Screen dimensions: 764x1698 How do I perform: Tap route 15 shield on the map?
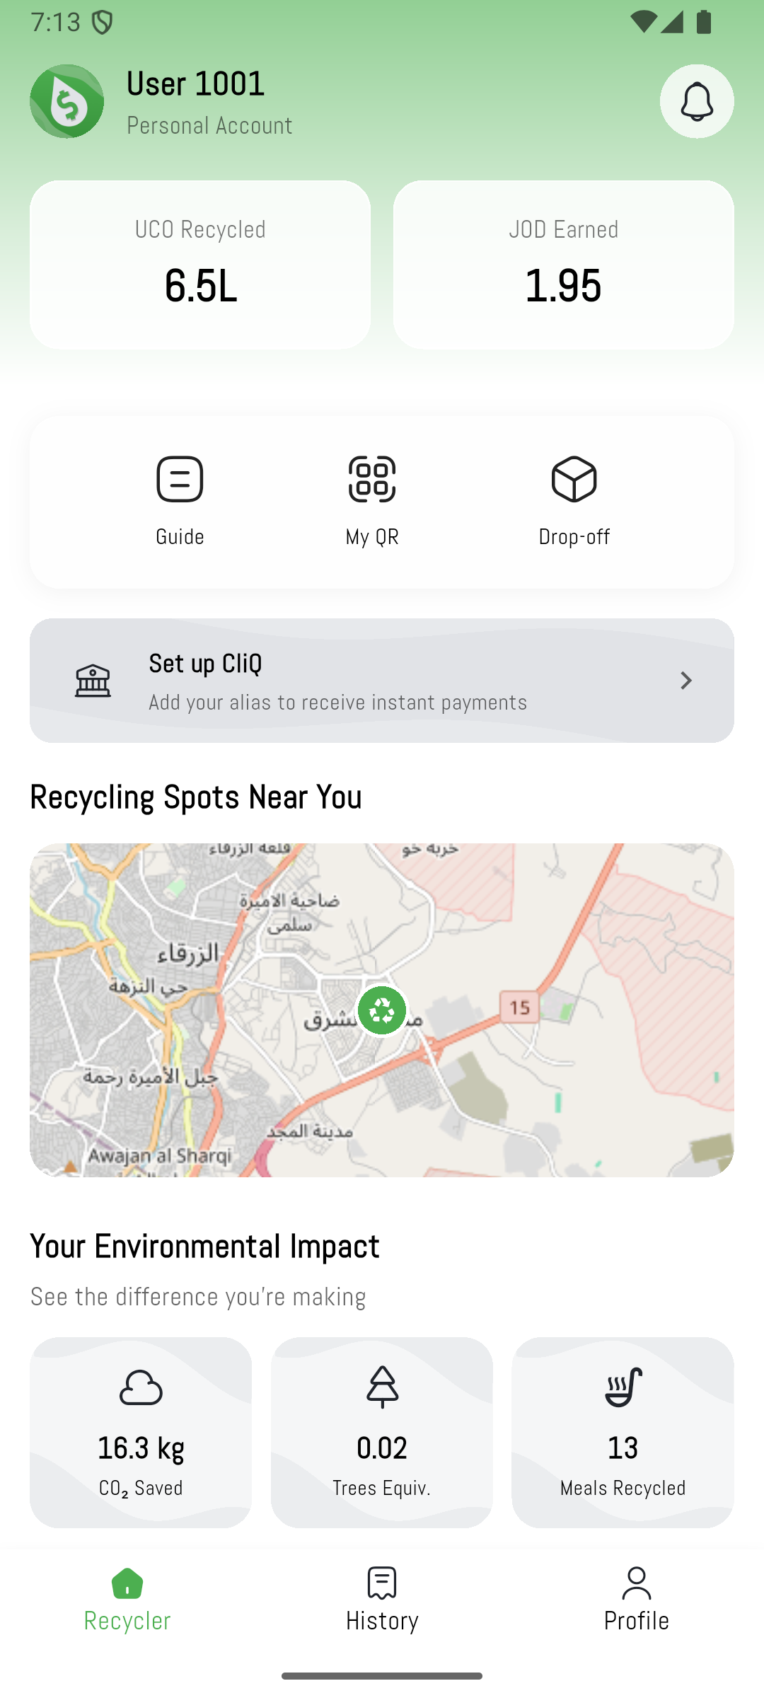pos(520,1007)
